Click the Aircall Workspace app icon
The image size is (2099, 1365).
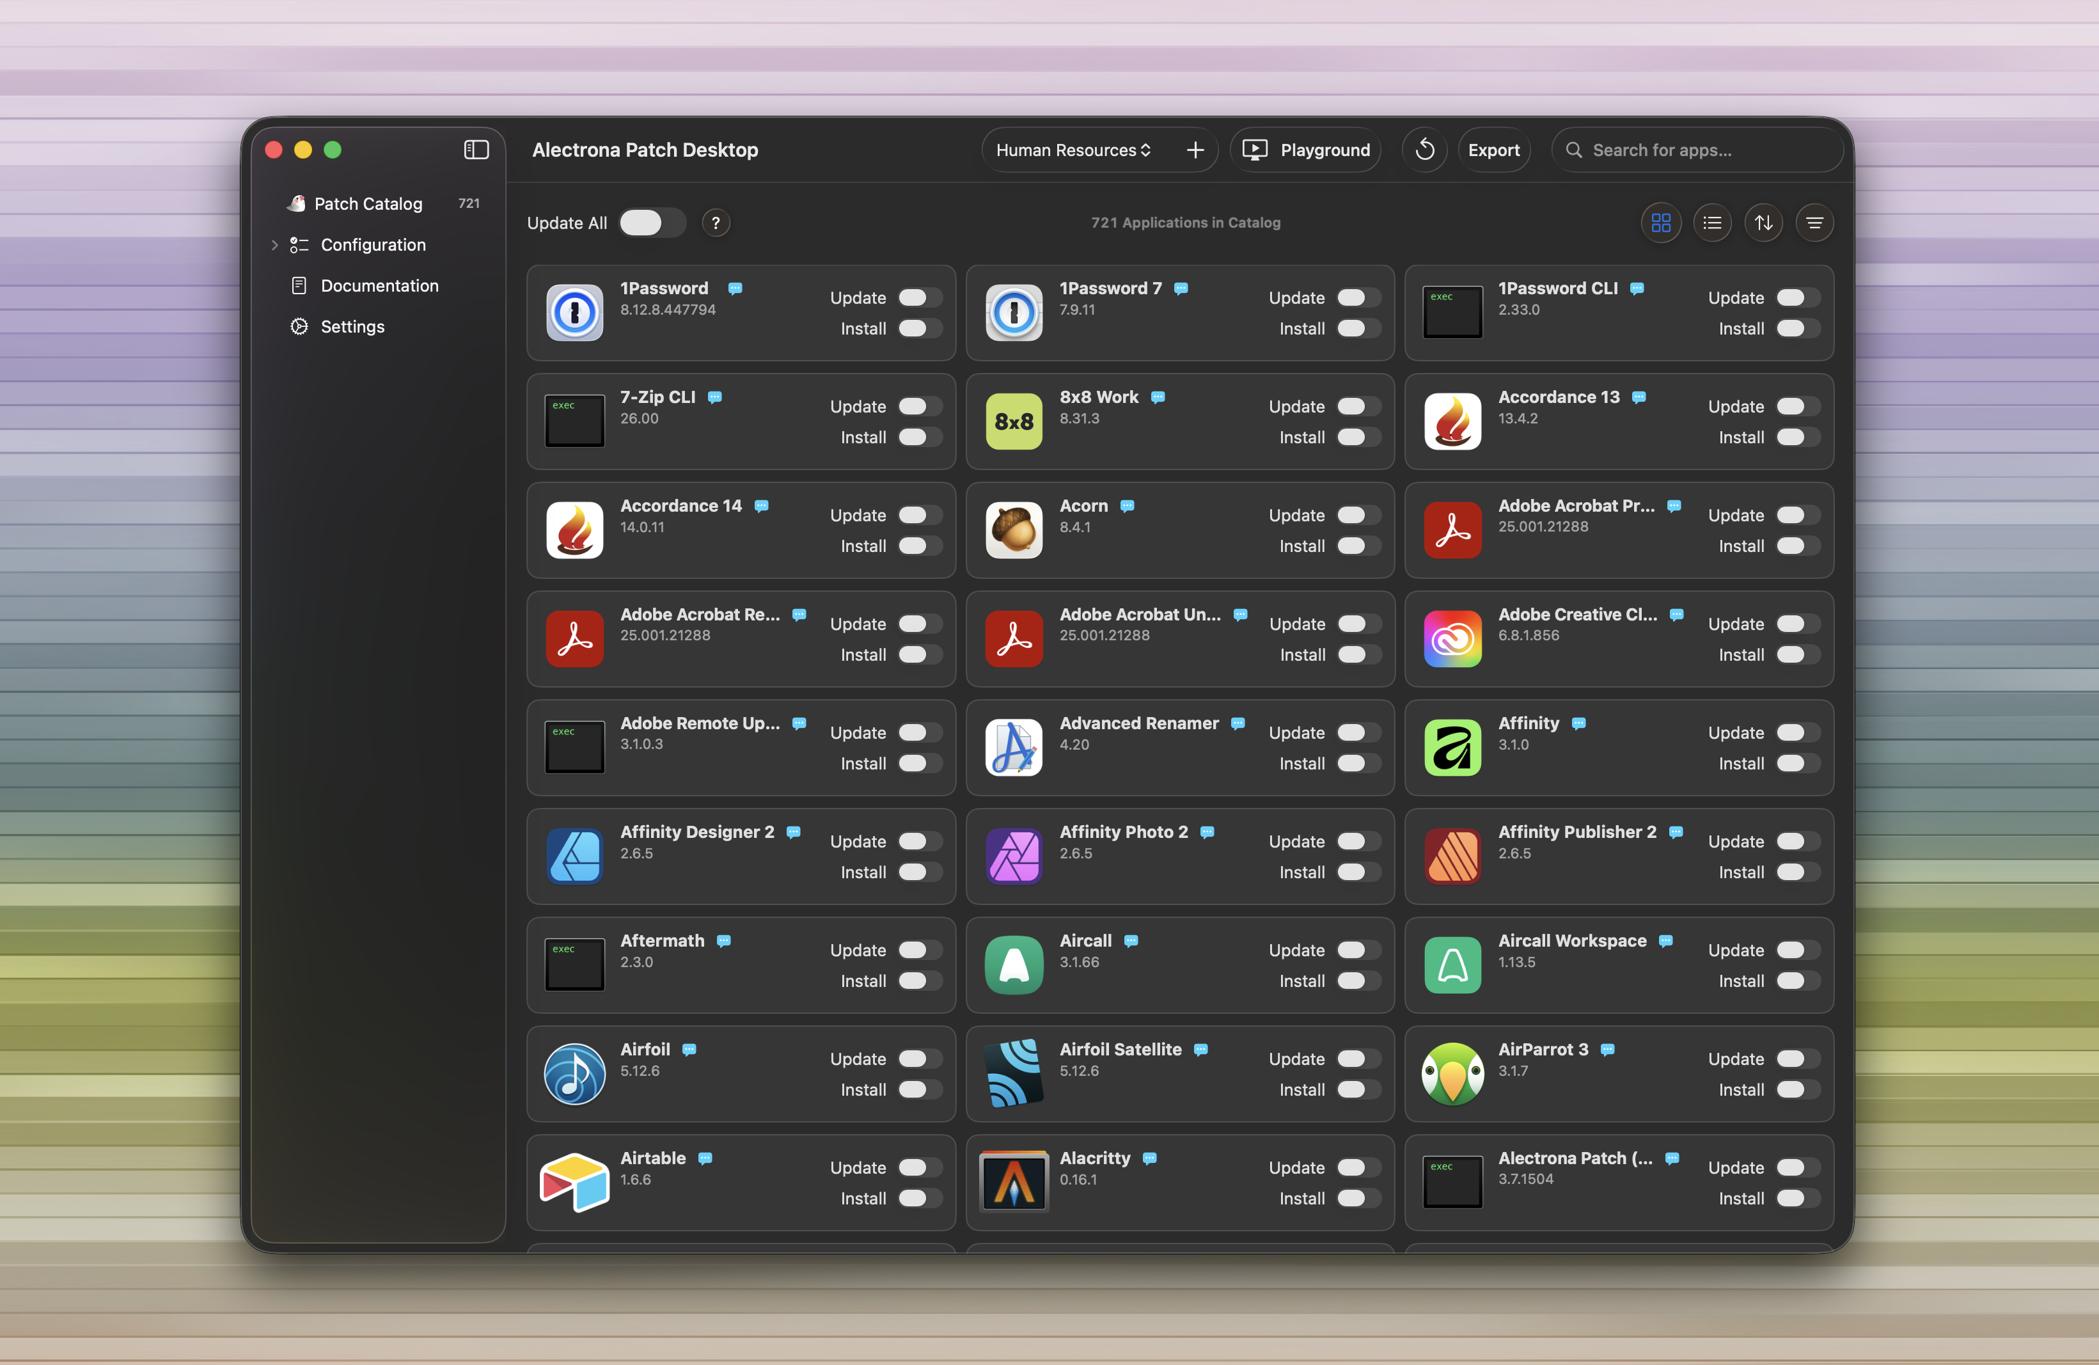pyautogui.click(x=1452, y=965)
